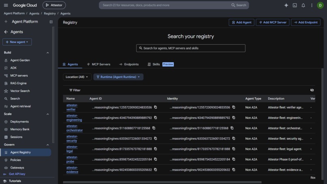The height and width of the screenshot is (184, 327).
Task: Collapse the Agent Platform side panel
Action: pos(51,22)
